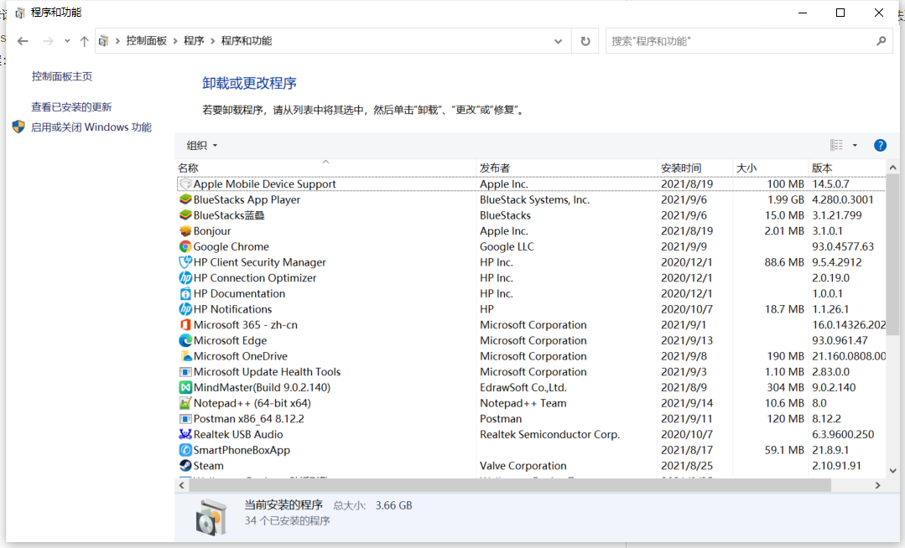Click install date 2021/9/14
This screenshot has height=548, width=905.
click(687, 403)
